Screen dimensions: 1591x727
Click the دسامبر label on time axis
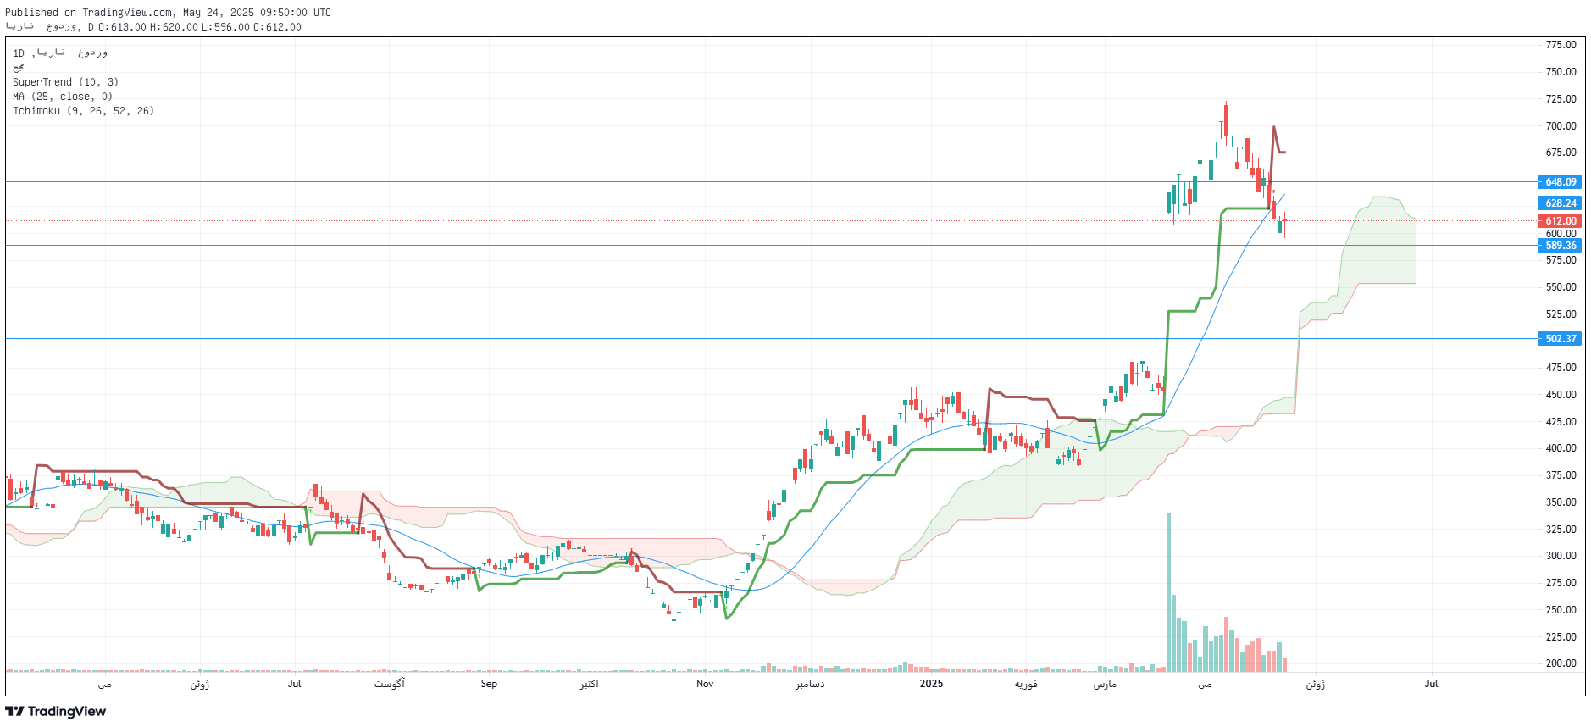(810, 684)
